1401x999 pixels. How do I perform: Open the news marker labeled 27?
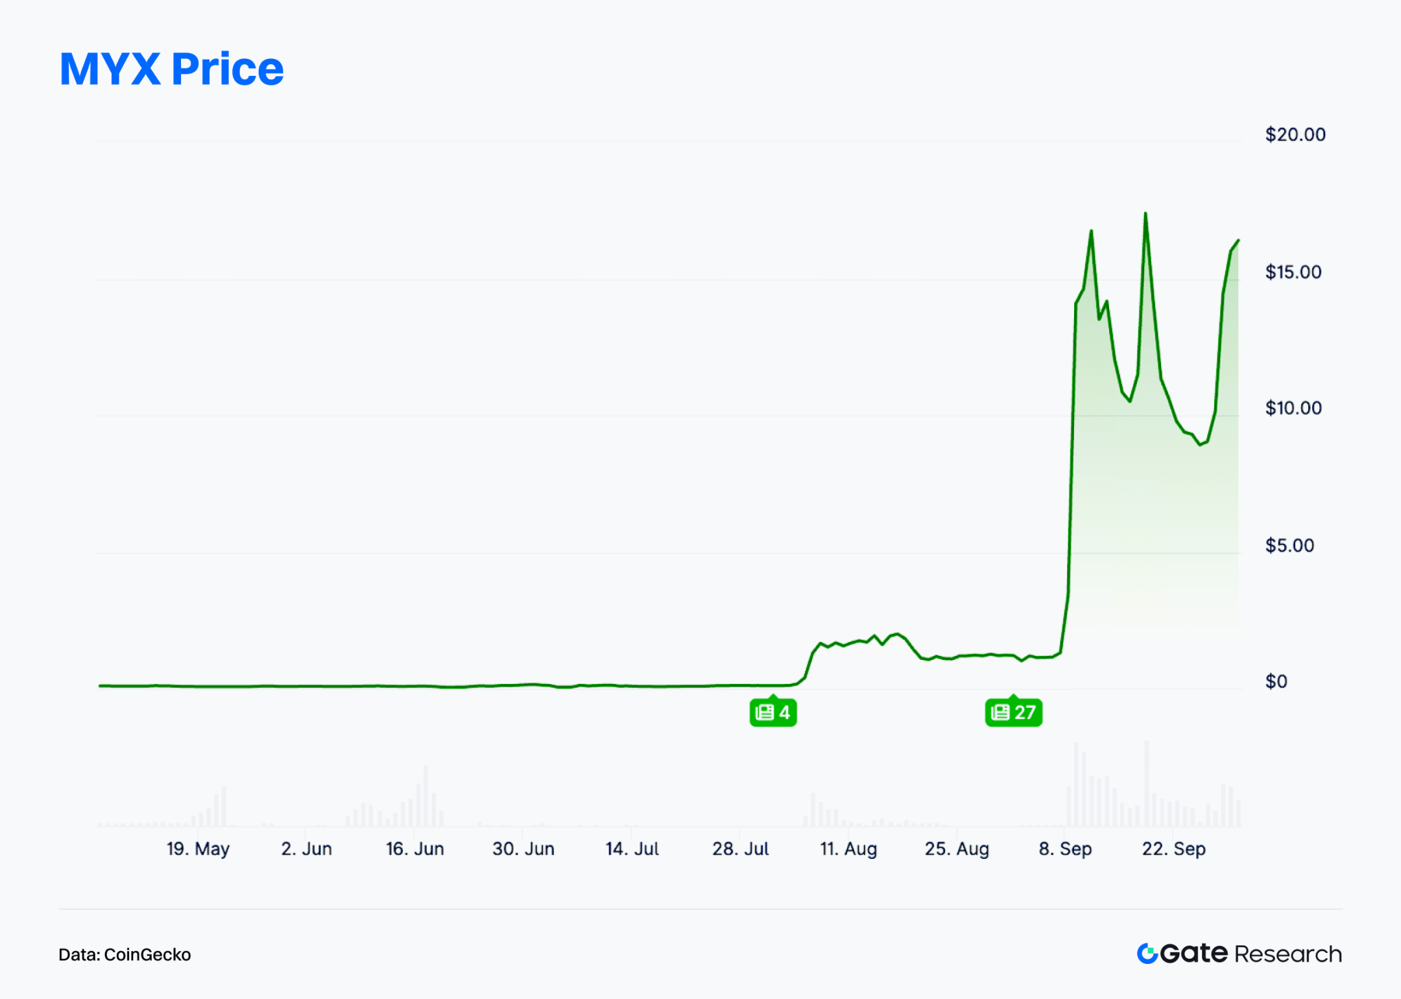(1013, 712)
